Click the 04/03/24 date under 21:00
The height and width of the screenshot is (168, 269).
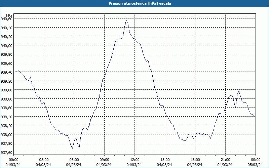coord(225,165)
